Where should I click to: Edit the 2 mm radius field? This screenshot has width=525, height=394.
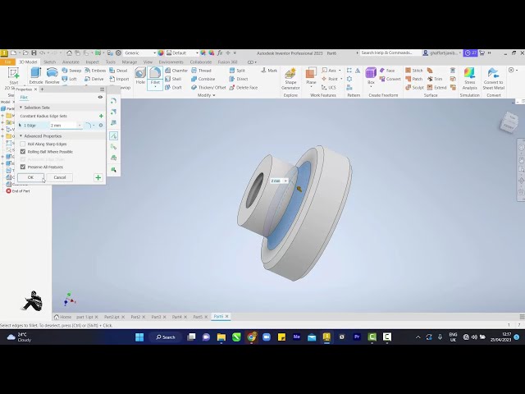pyautogui.click(x=63, y=126)
